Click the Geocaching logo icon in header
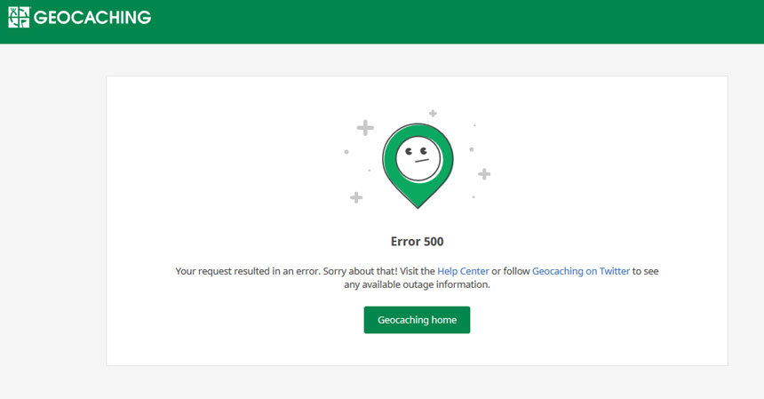 pos(19,18)
